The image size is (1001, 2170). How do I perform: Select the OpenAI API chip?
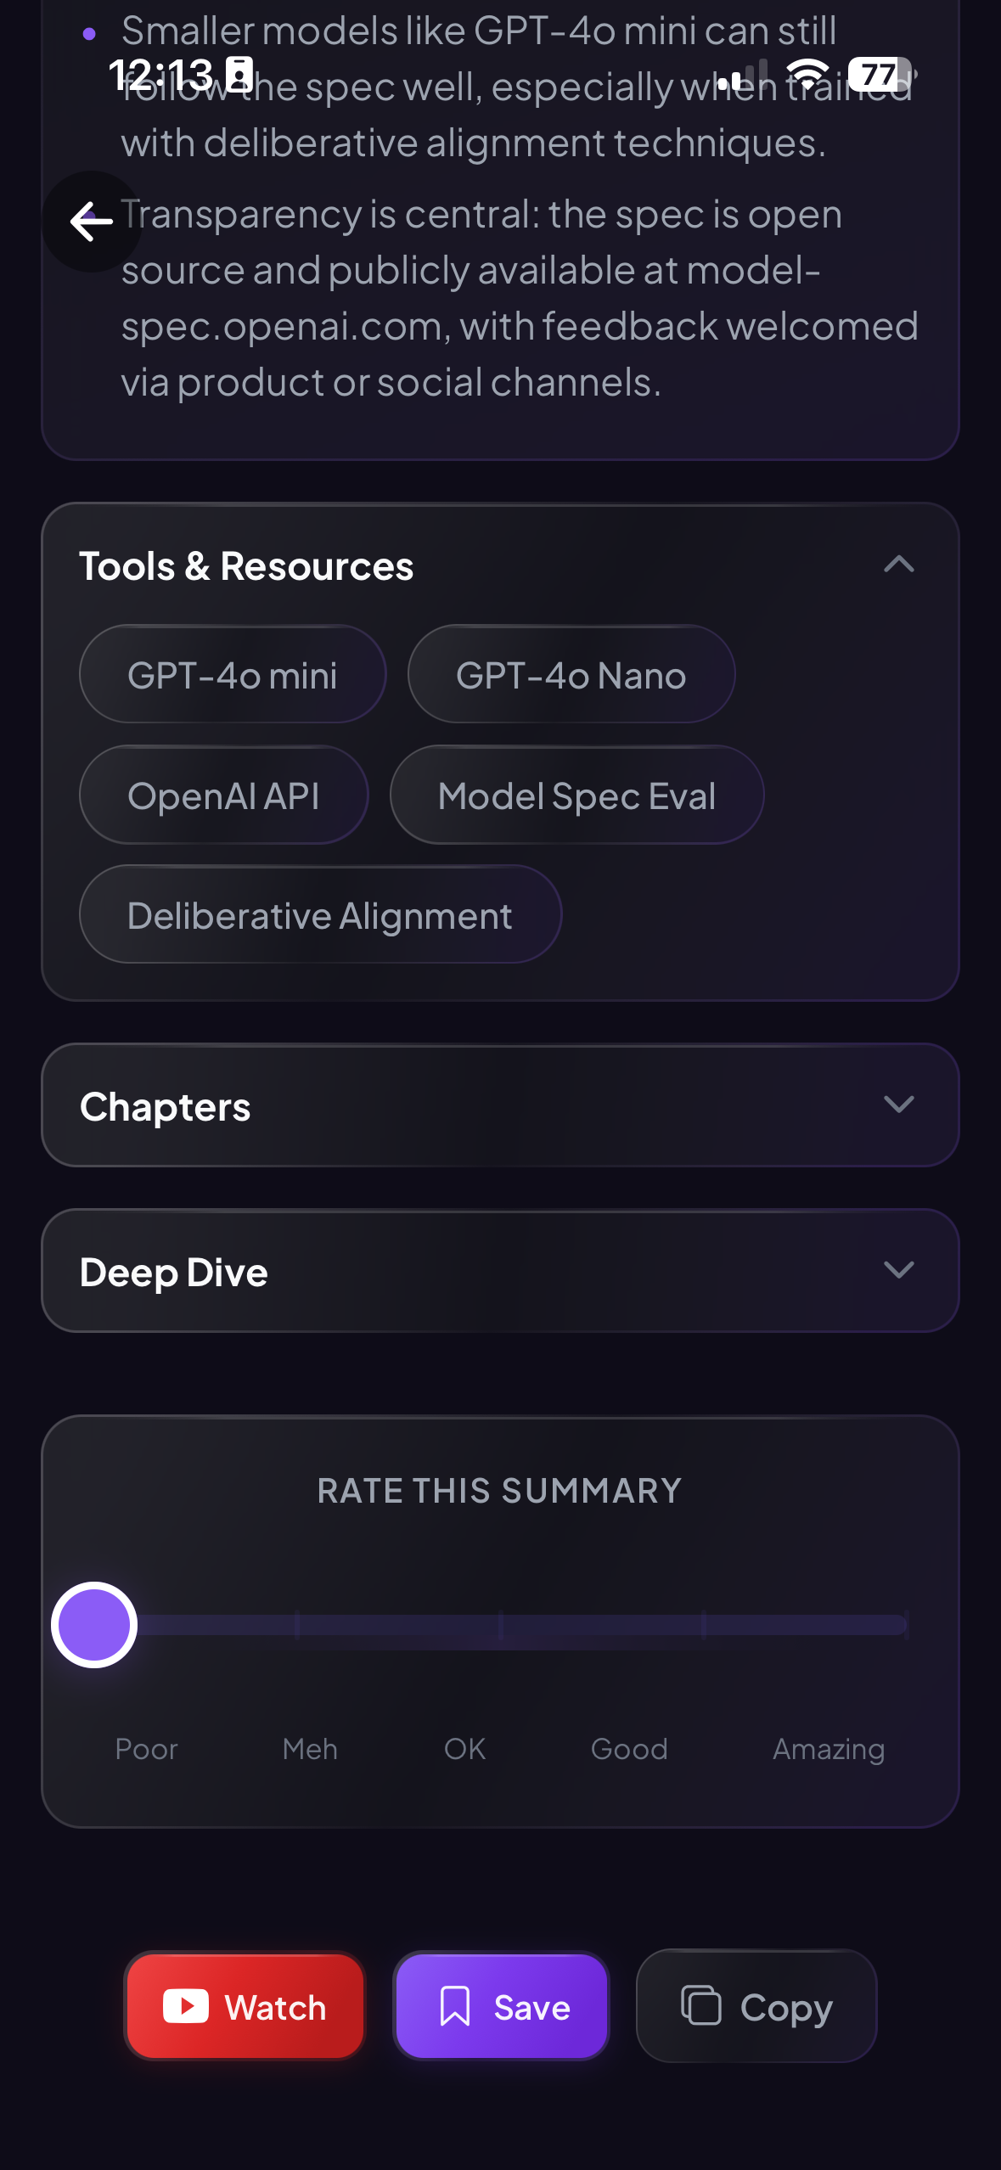coord(223,795)
